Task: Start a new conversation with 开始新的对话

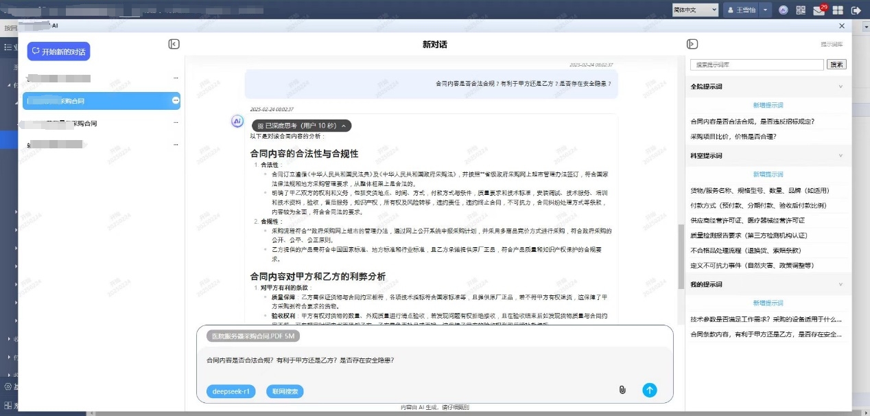Action: (x=59, y=51)
